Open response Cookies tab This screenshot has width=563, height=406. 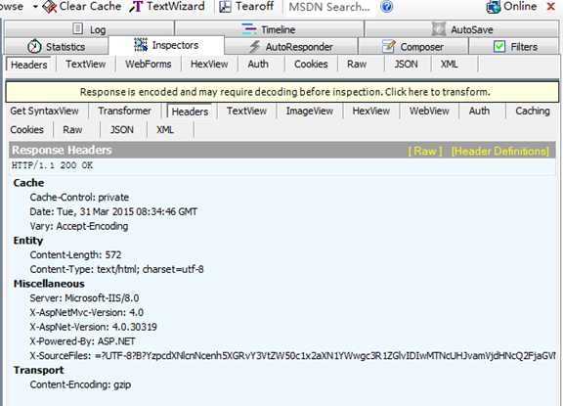pyautogui.click(x=27, y=130)
